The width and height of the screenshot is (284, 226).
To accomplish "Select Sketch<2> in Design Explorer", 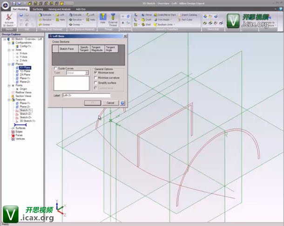I will pyautogui.click(x=26, y=114).
